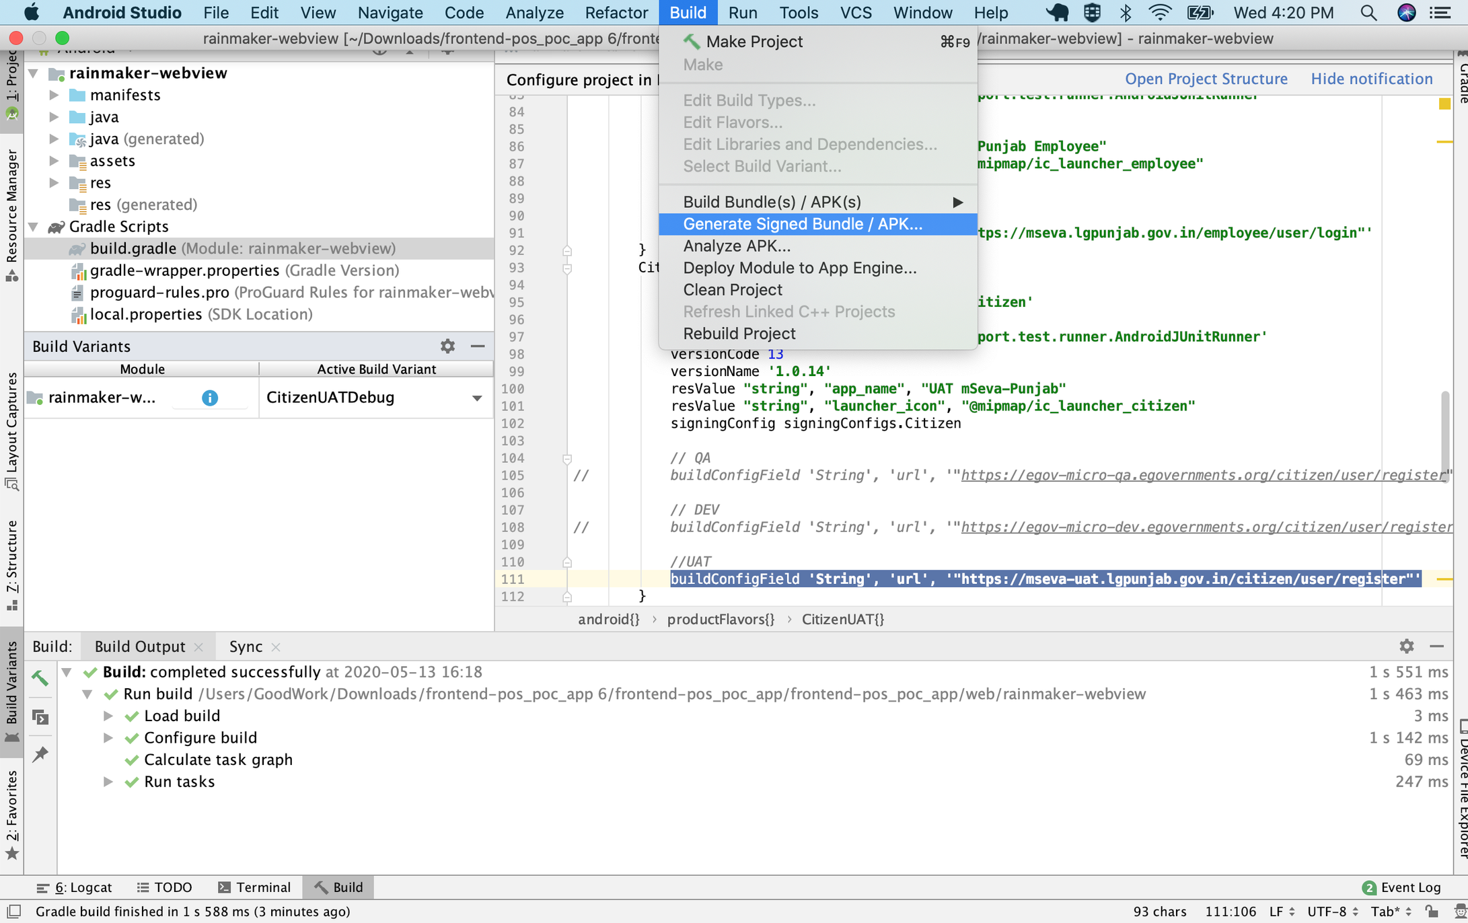Click the read-only lock icon in status bar
The width and height of the screenshot is (1468, 923).
1432,912
